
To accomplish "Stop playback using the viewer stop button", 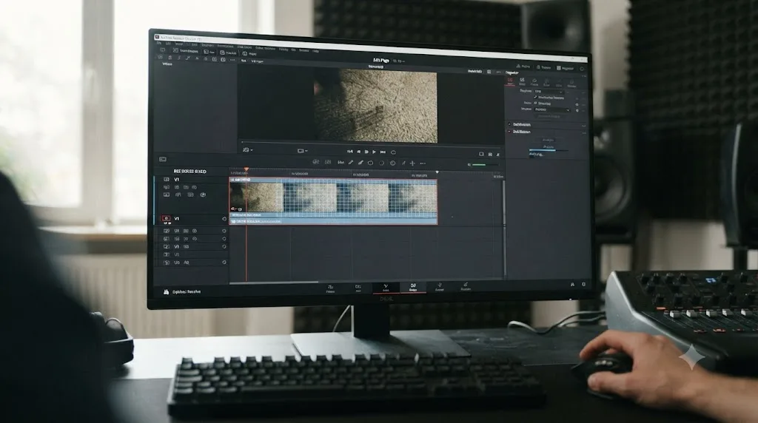I will pyautogui.click(x=366, y=152).
